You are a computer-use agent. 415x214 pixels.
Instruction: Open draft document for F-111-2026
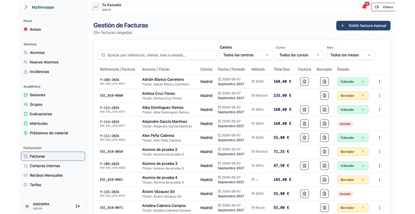325,138
